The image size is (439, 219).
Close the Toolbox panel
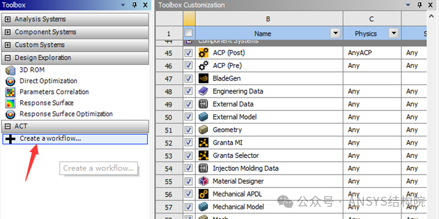(145, 5)
